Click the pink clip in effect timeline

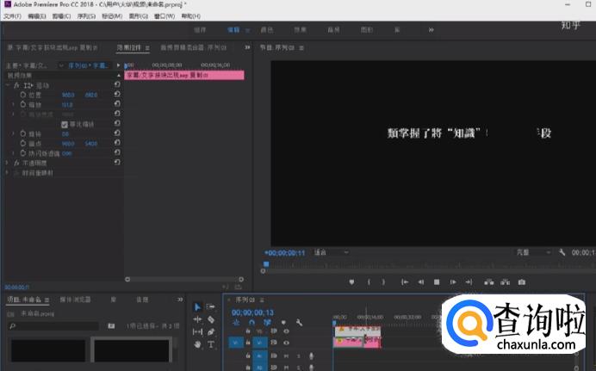coord(184,76)
